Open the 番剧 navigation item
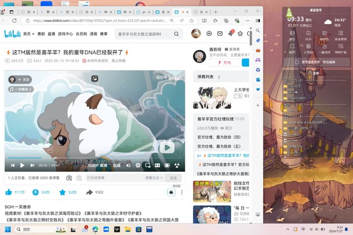This screenshot has width=353, height=235. pyautogui.click(x=41, y=34)
